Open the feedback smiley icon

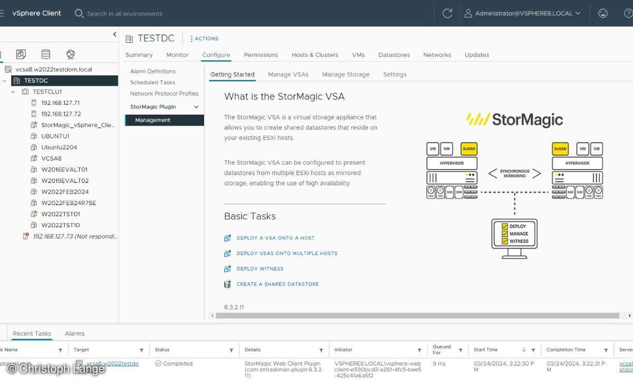[x=603, y=13]
